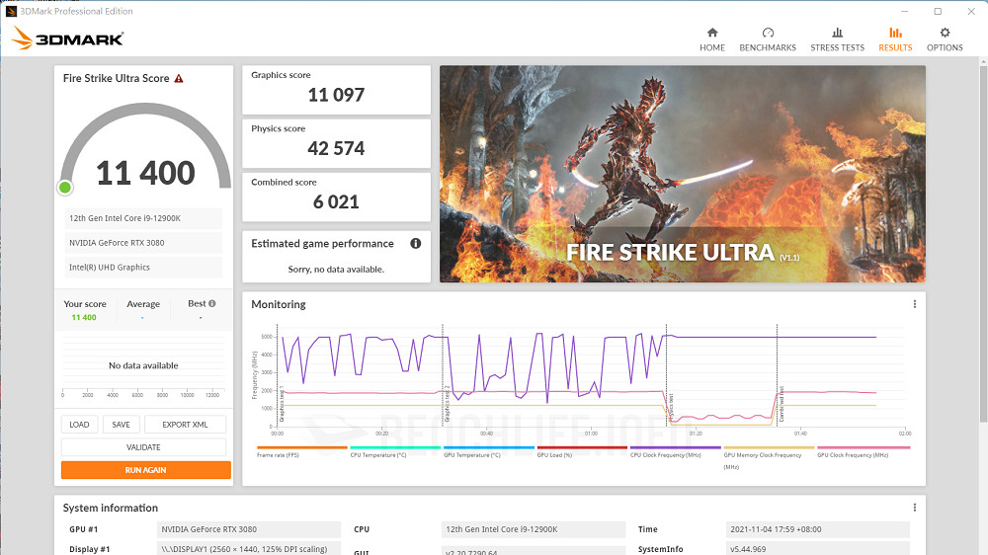Open the Monitoring panel three-dot menu
The width and height of the screenshot is (988, 555).
[914, 304]
